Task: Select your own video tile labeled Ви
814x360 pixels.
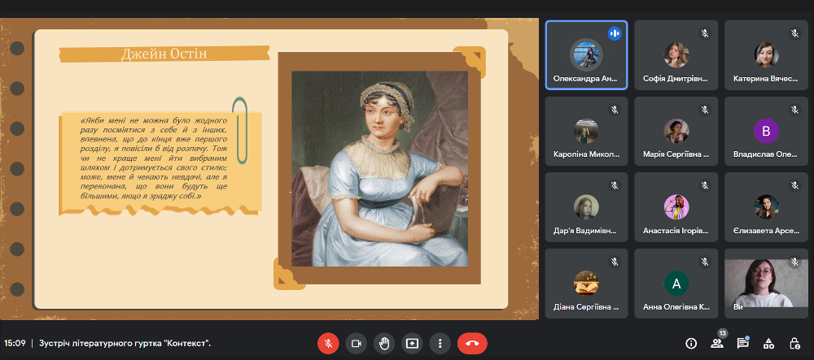Action: [766, 284]
